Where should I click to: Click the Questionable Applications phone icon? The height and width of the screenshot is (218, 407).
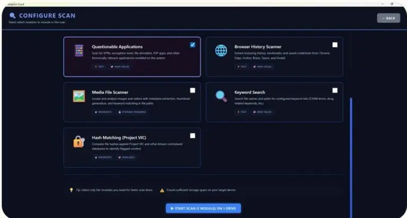(78, 51)
